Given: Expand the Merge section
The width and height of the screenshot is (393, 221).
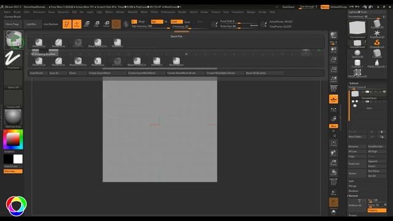Looking at the screenshot, I should click(x=352, y=186).
